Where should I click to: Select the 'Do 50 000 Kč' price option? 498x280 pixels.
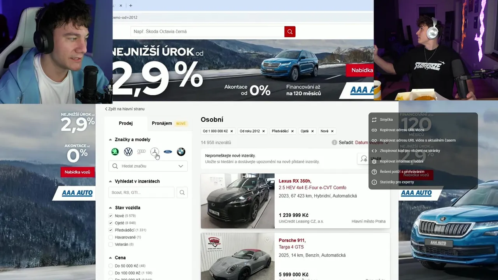(110, 266)
